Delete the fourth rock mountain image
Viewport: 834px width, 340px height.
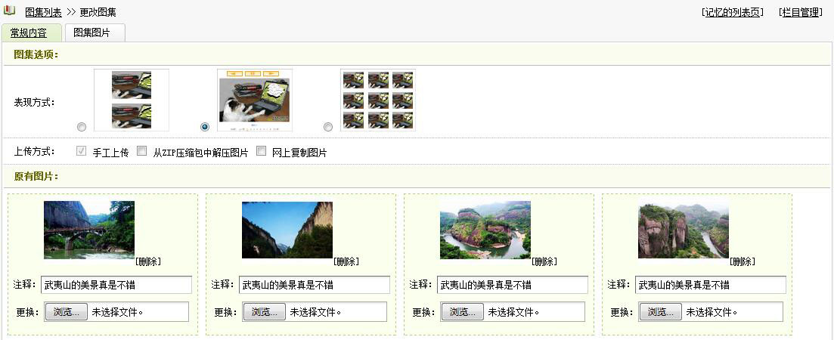(x=743, y=261)
